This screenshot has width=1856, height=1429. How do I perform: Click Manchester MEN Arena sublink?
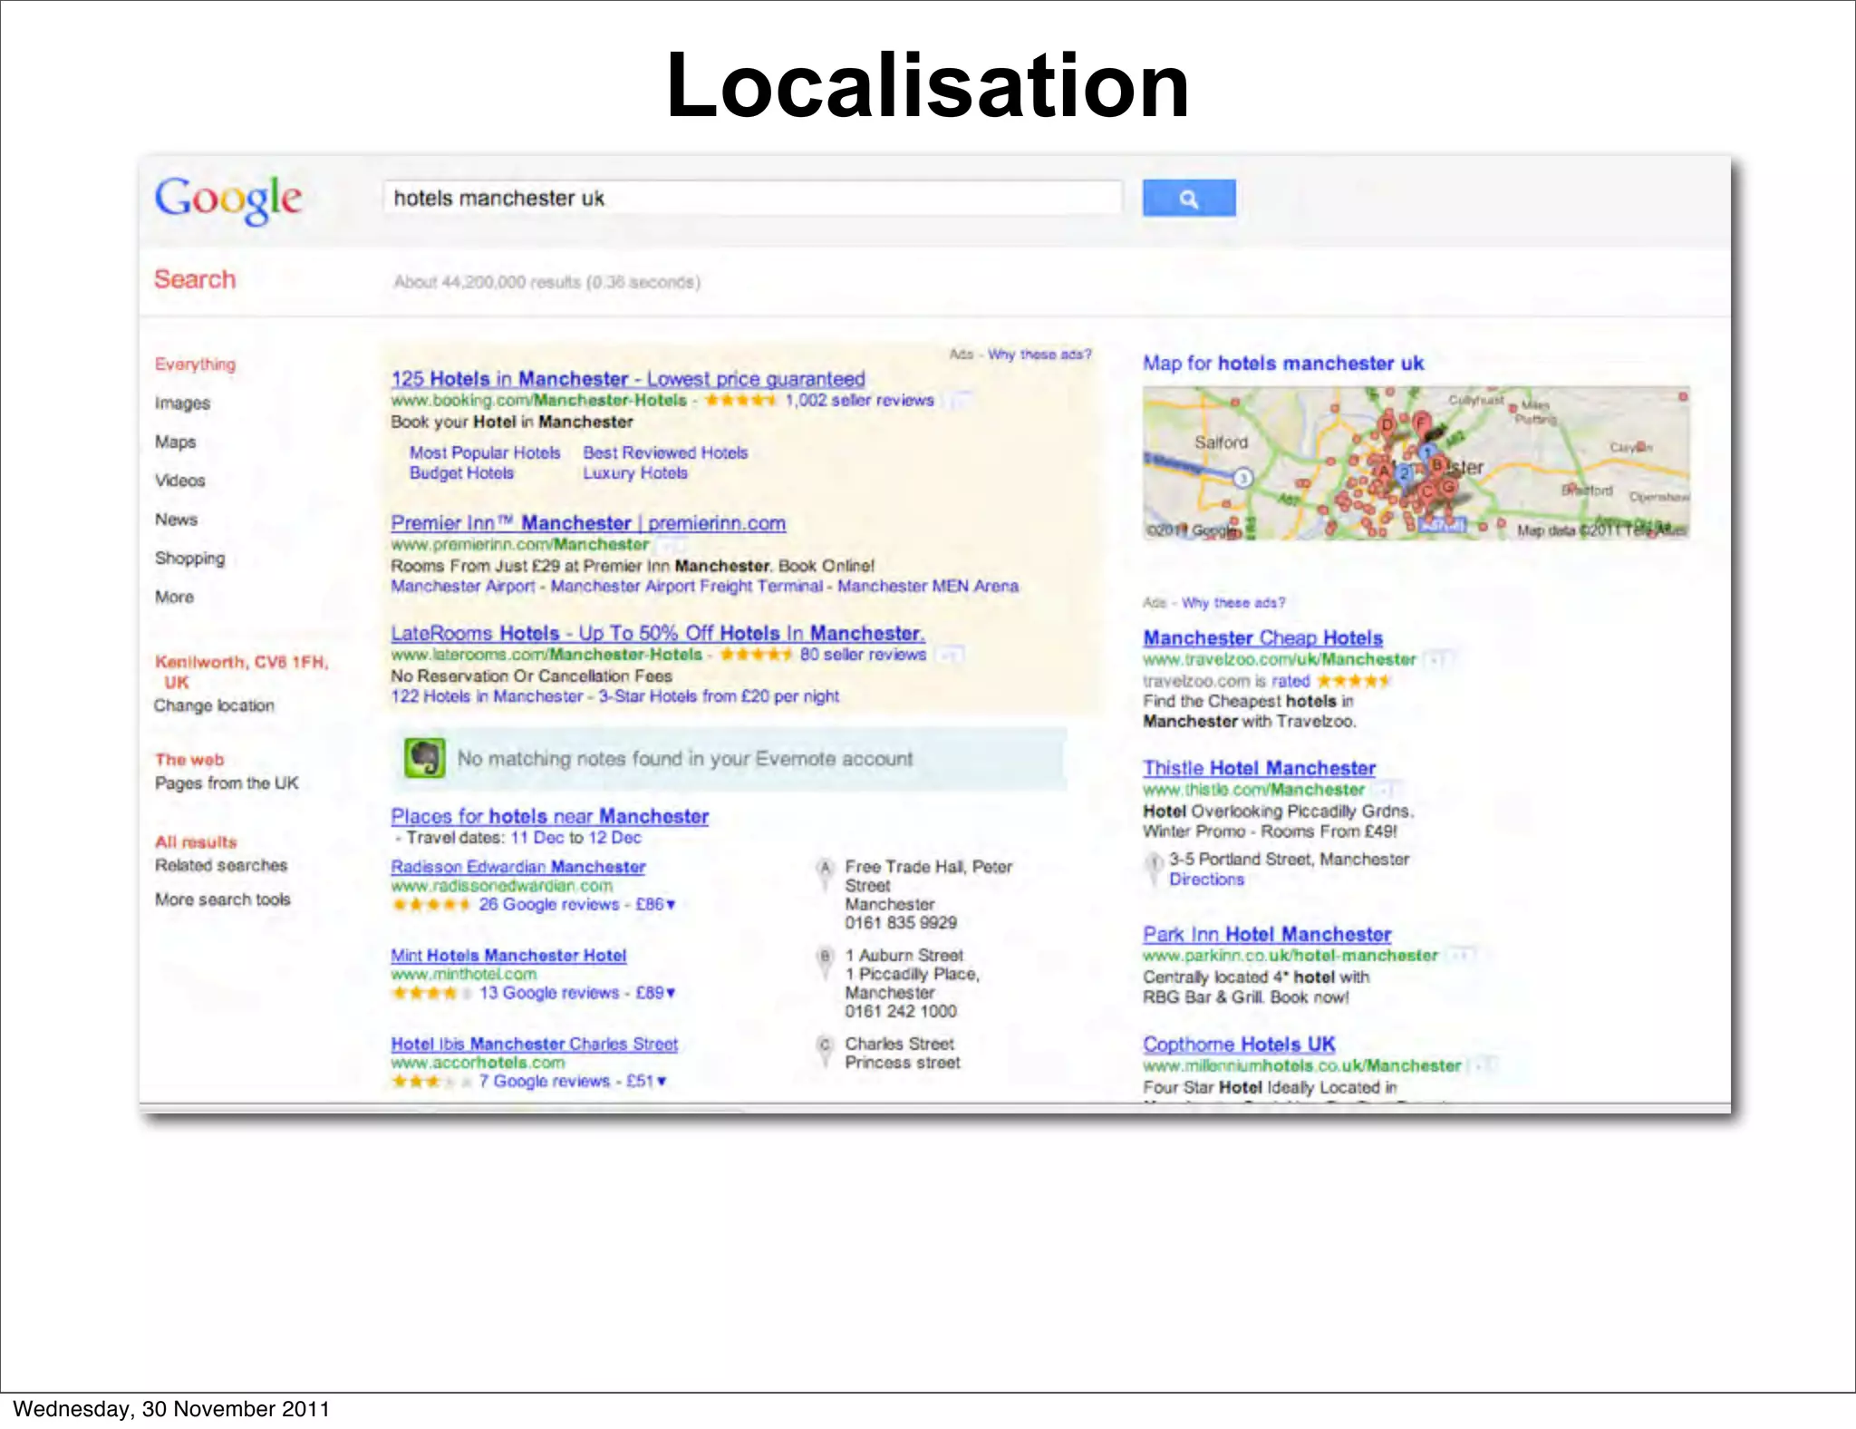coord(928,586)
